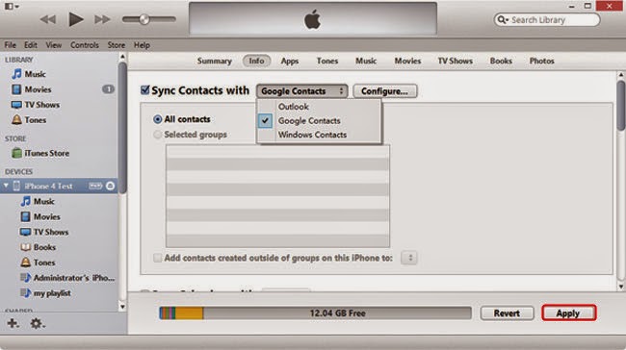Viewport: 626px width, 350px height.
Task: Open the search magnifier options icon
Action: coord(503,20)
